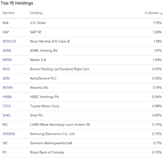Click the Symbol column header
Screen dimensions: 166x159
pos(8,13)
